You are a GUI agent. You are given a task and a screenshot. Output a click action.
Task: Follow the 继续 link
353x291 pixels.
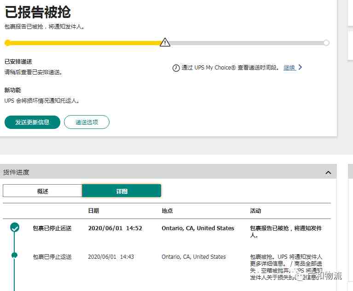click(289, 67)
